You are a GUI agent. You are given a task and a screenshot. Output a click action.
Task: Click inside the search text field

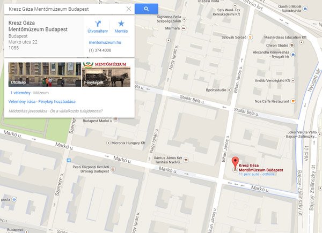pos(65,9)
